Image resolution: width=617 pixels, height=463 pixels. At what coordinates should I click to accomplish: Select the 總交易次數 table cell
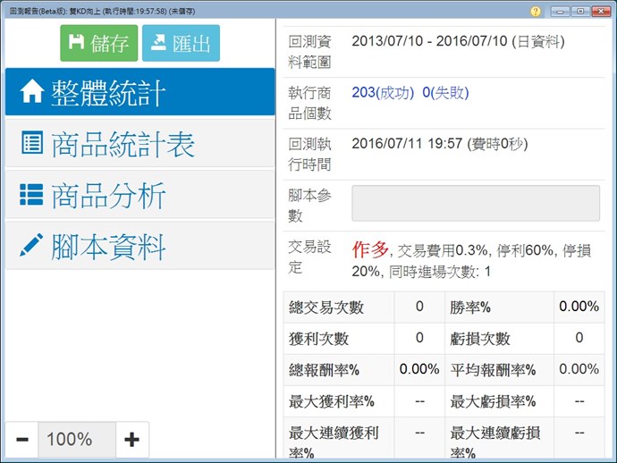[x=339, y=307]
